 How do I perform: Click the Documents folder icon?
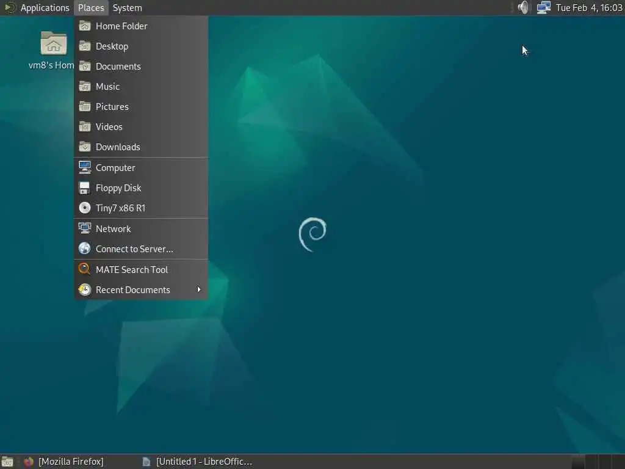[x=84, y=66]
